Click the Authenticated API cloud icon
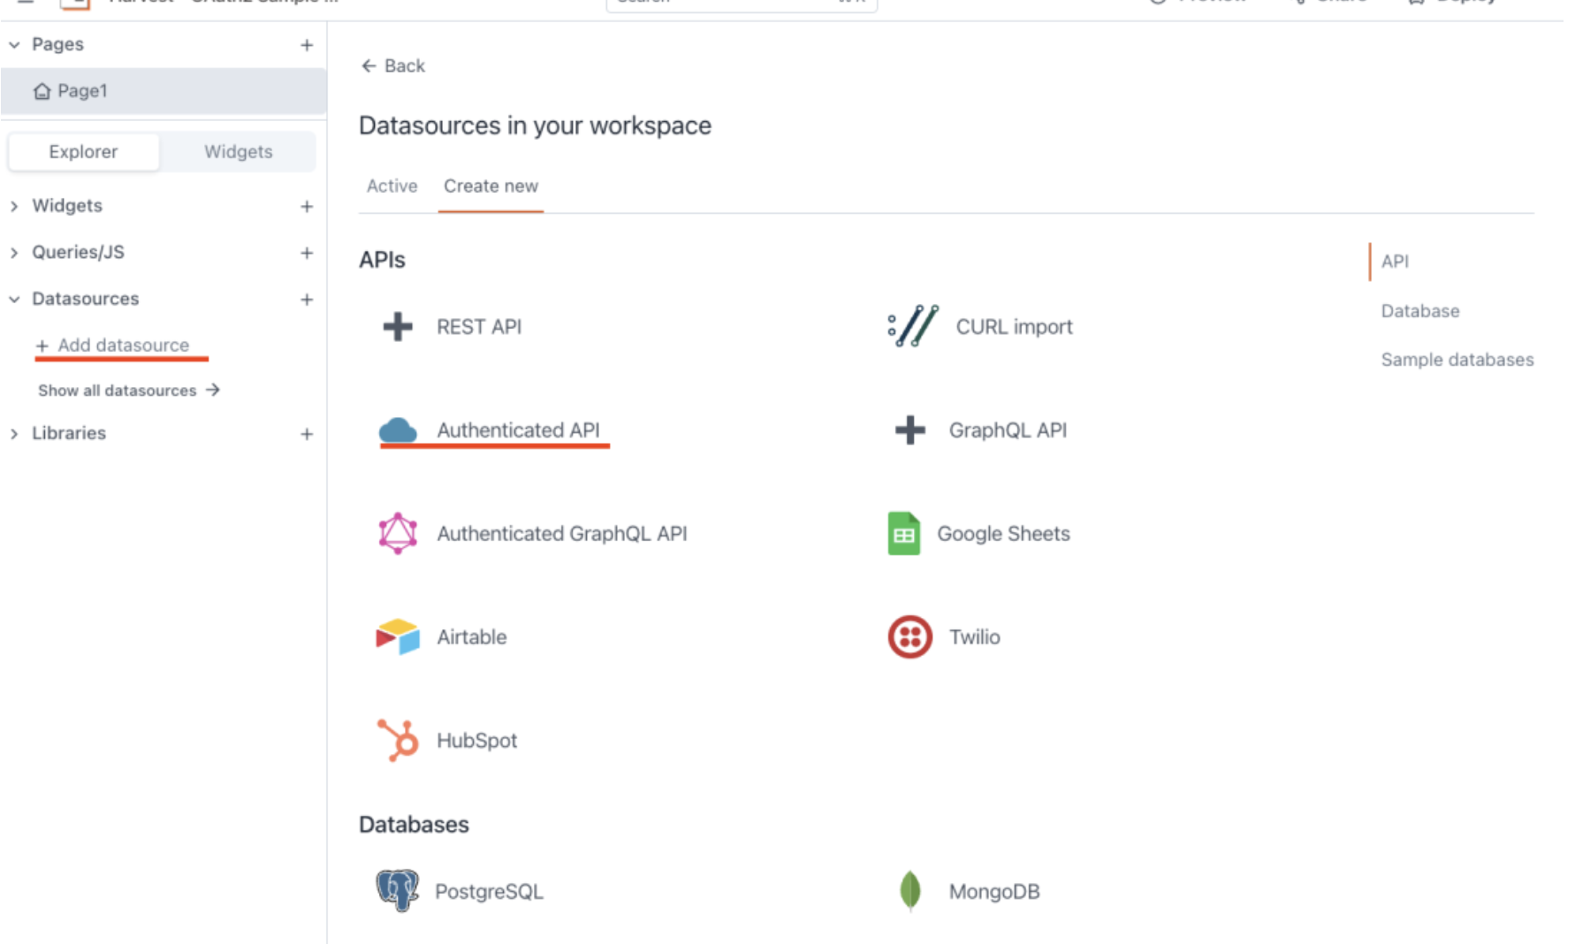The image size is (1575, 944). click(x=398, y=430)
